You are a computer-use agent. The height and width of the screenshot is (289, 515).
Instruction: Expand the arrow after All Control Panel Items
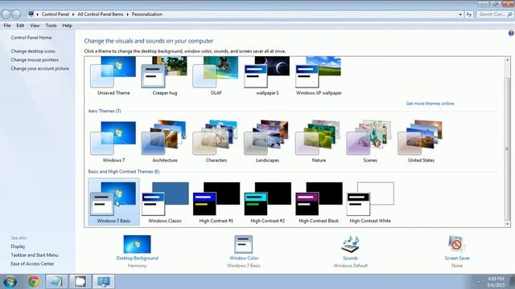coord(127,14)
